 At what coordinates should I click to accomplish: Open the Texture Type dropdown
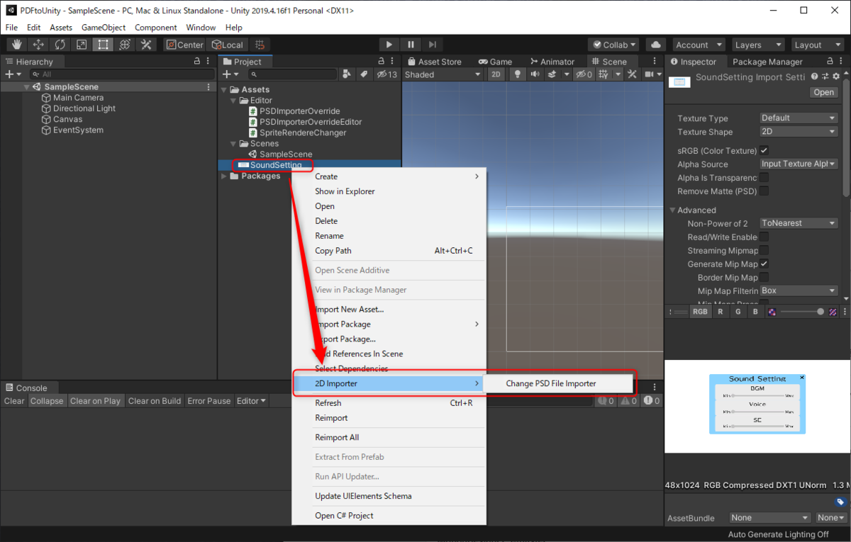pos(799,118)
